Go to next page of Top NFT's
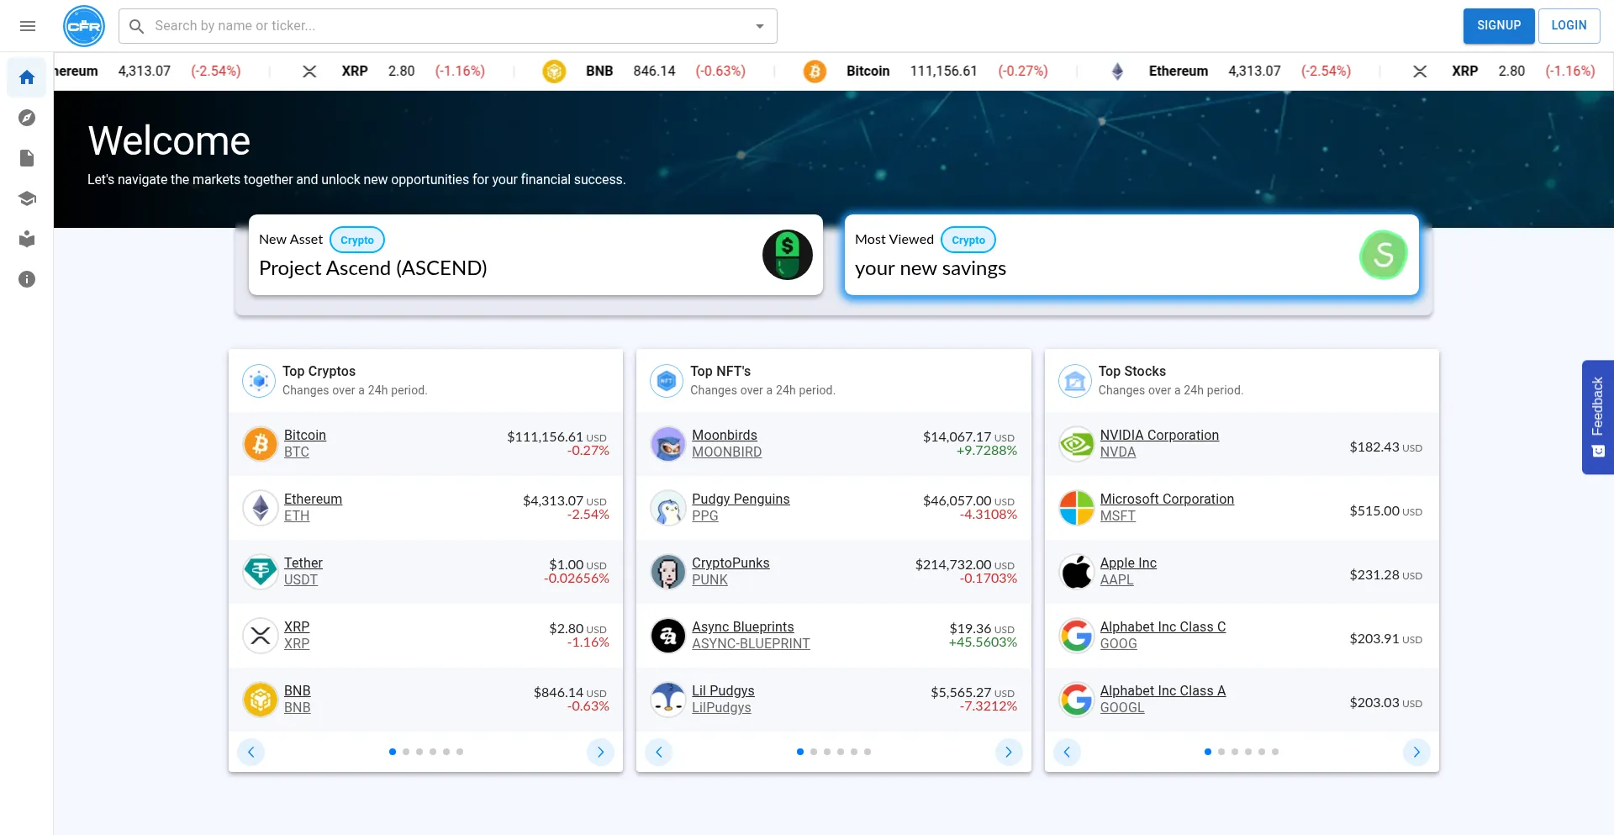 tap(1009, 752)
